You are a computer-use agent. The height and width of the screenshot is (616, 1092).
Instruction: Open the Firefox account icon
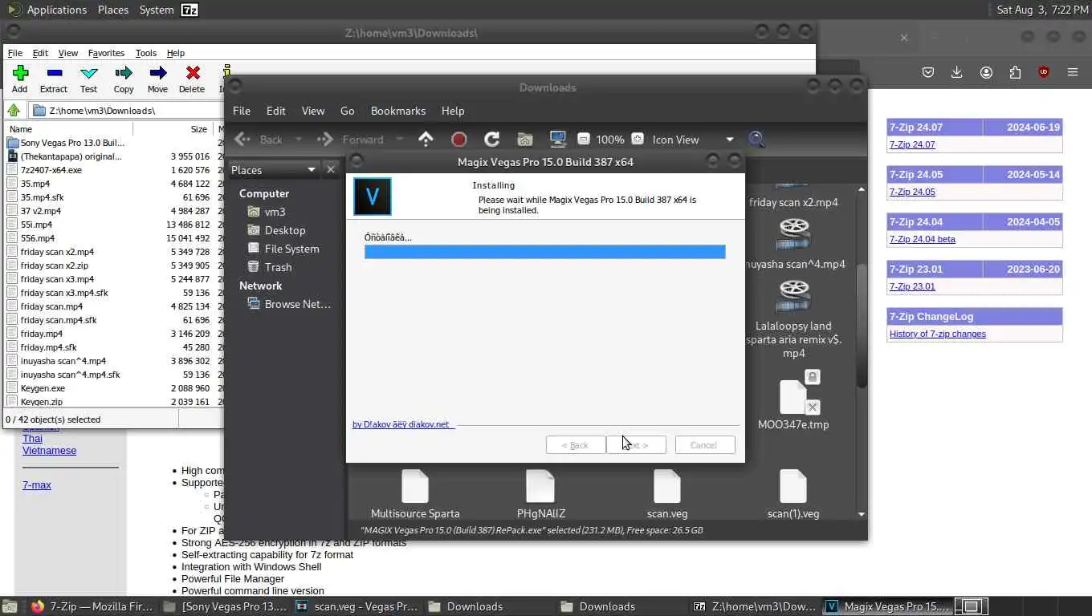pyautogui.click(x=986, y=72)
